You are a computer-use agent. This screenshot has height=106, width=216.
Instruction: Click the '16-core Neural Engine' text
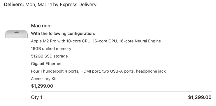pos(140,41)
